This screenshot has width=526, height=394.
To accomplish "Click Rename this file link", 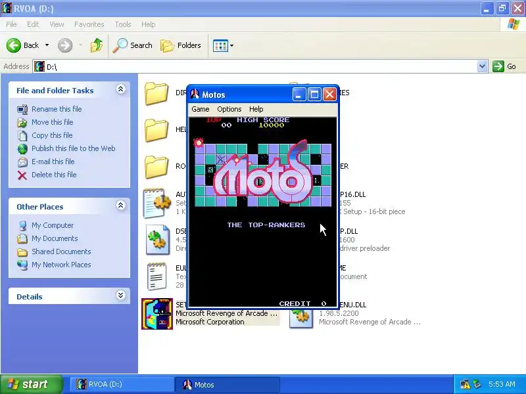I will pos(57,109).
